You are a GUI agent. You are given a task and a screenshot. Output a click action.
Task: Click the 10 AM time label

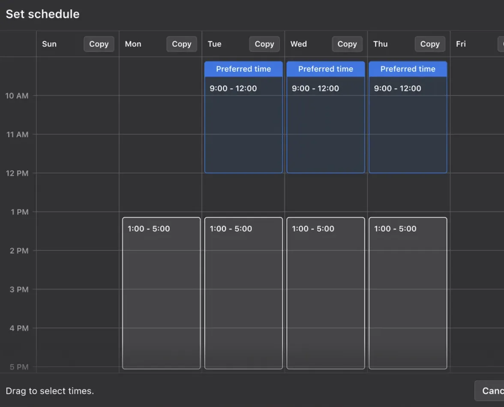[x=17, y=96]
